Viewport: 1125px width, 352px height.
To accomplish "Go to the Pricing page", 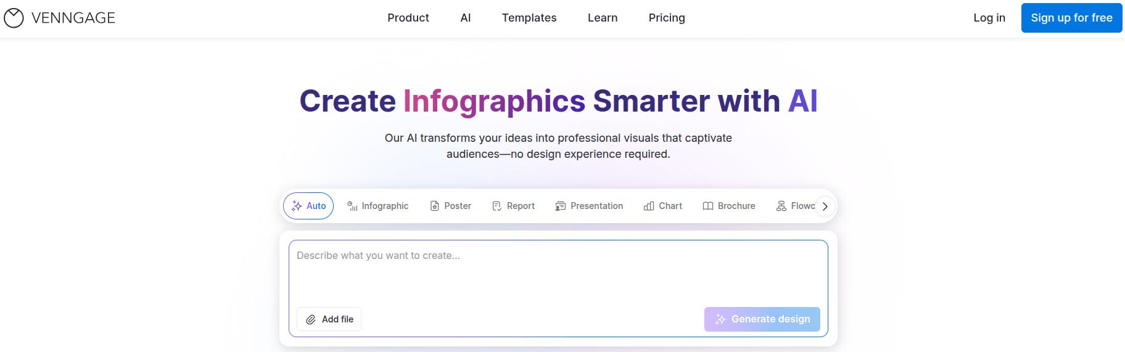I will pos(667,18).
